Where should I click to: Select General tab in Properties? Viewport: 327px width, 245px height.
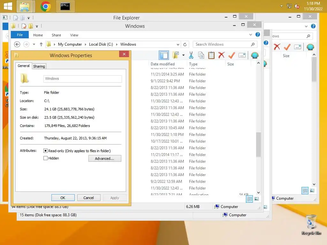click(x=24, y=66)
